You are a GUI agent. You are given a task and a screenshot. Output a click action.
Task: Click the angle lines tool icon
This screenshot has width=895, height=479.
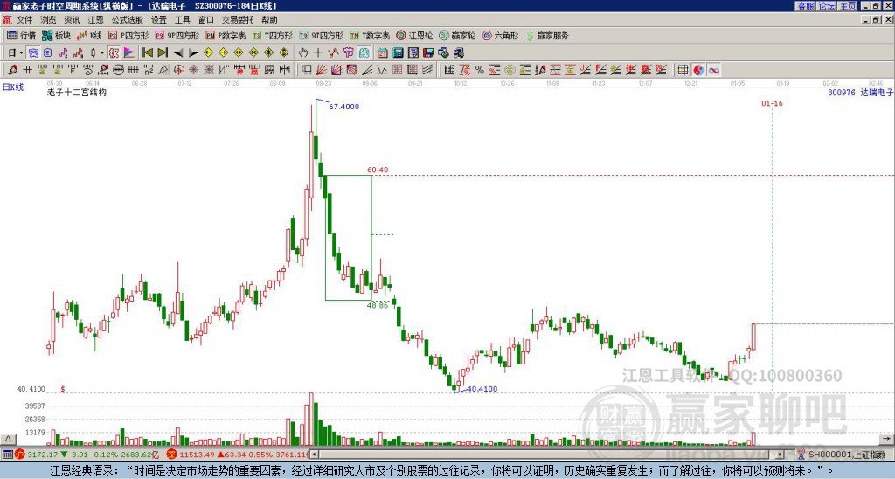(366, 70)
